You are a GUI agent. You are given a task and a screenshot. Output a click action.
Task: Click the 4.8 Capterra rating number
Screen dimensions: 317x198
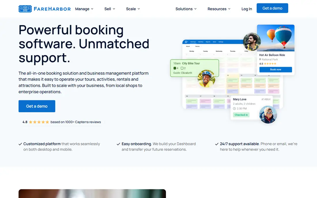pos(25,122)
